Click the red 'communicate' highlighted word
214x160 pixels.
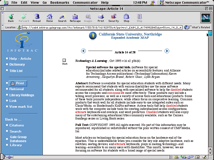click(116, 93)
